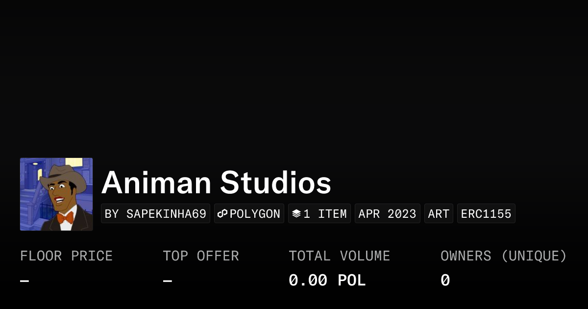Viewport: 588px width, 309px height.
Task: Open the Animan Studios cowboy avatar thumbnail
Action: 56,194
